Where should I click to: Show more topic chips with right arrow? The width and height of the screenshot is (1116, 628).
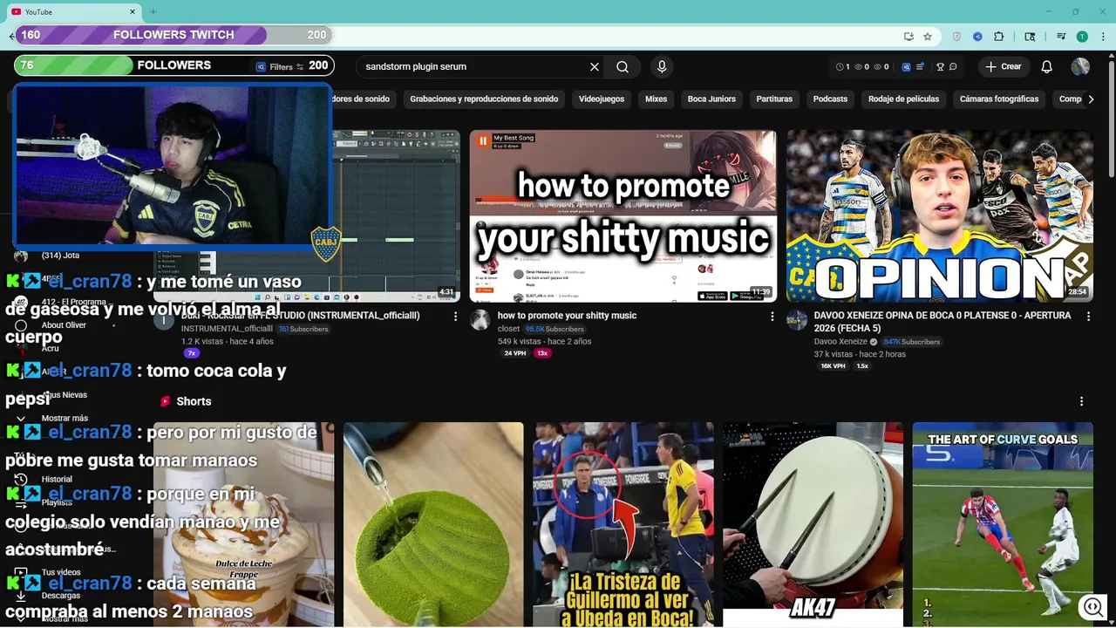point(1091,99)
